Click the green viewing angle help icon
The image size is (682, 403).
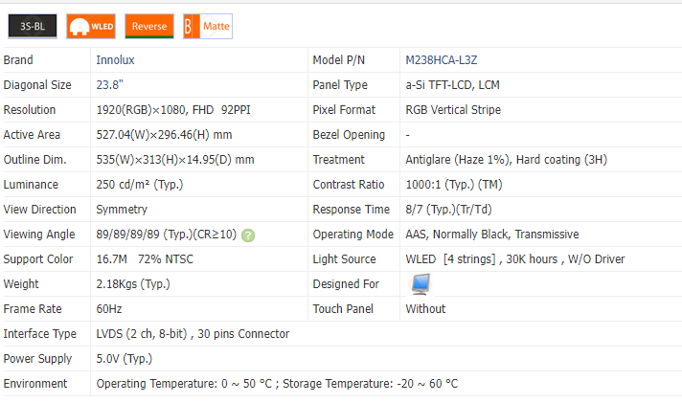[248, 235]
